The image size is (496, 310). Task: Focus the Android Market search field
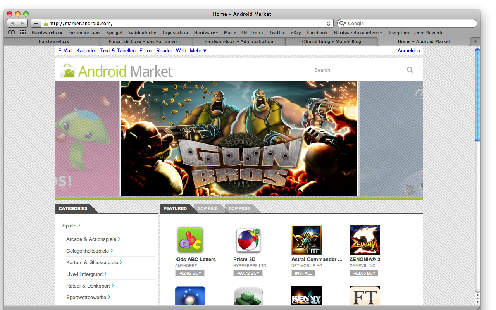coord(363,70)
